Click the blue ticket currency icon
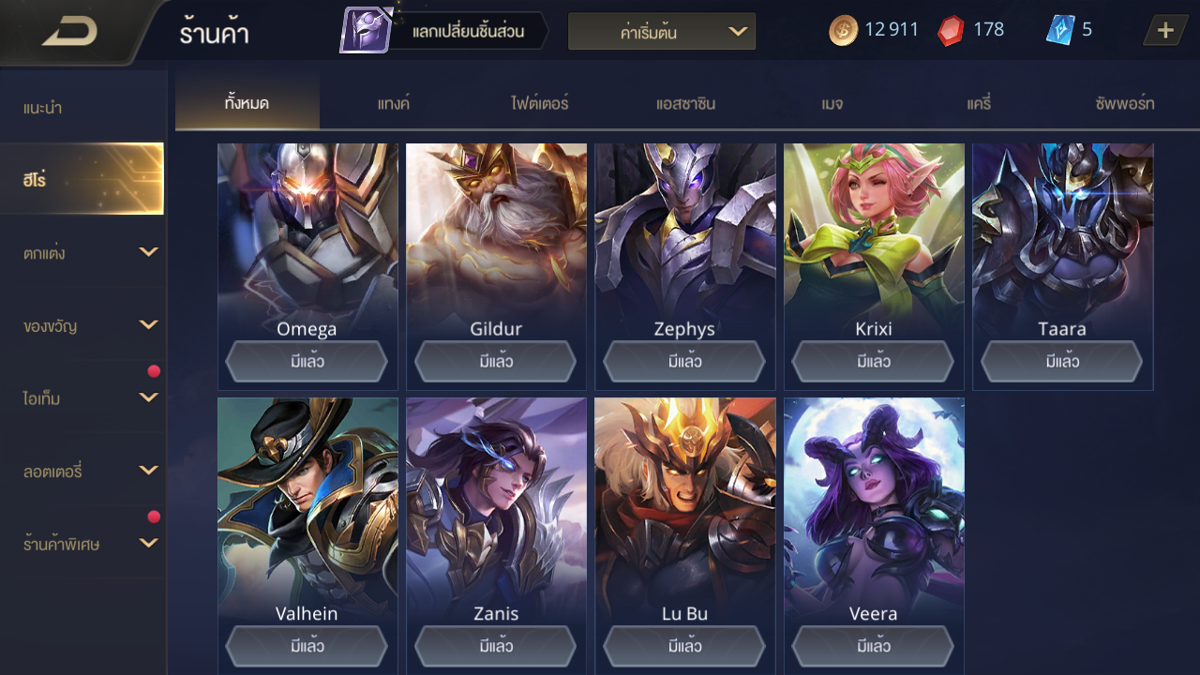The height and width of the screenshot is (675, 1200). coord(1059,30)
